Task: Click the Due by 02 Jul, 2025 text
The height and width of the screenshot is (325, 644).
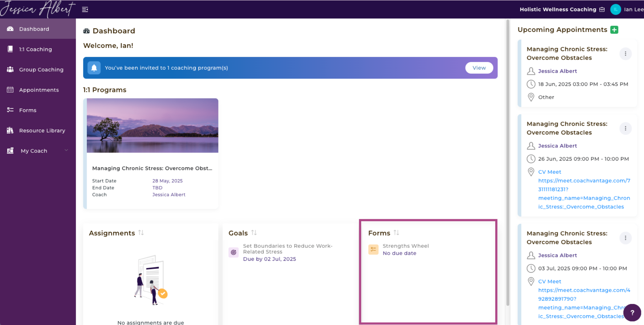Action: (269, 259)
